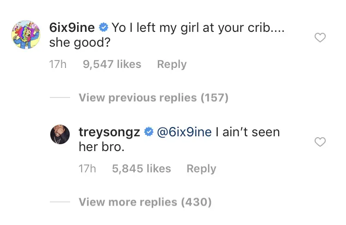Show the 9,547 likes list

112,65
